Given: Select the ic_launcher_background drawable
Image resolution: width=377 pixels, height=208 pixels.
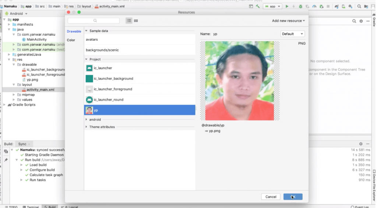Looking at the screenshot, I should 113,79.
